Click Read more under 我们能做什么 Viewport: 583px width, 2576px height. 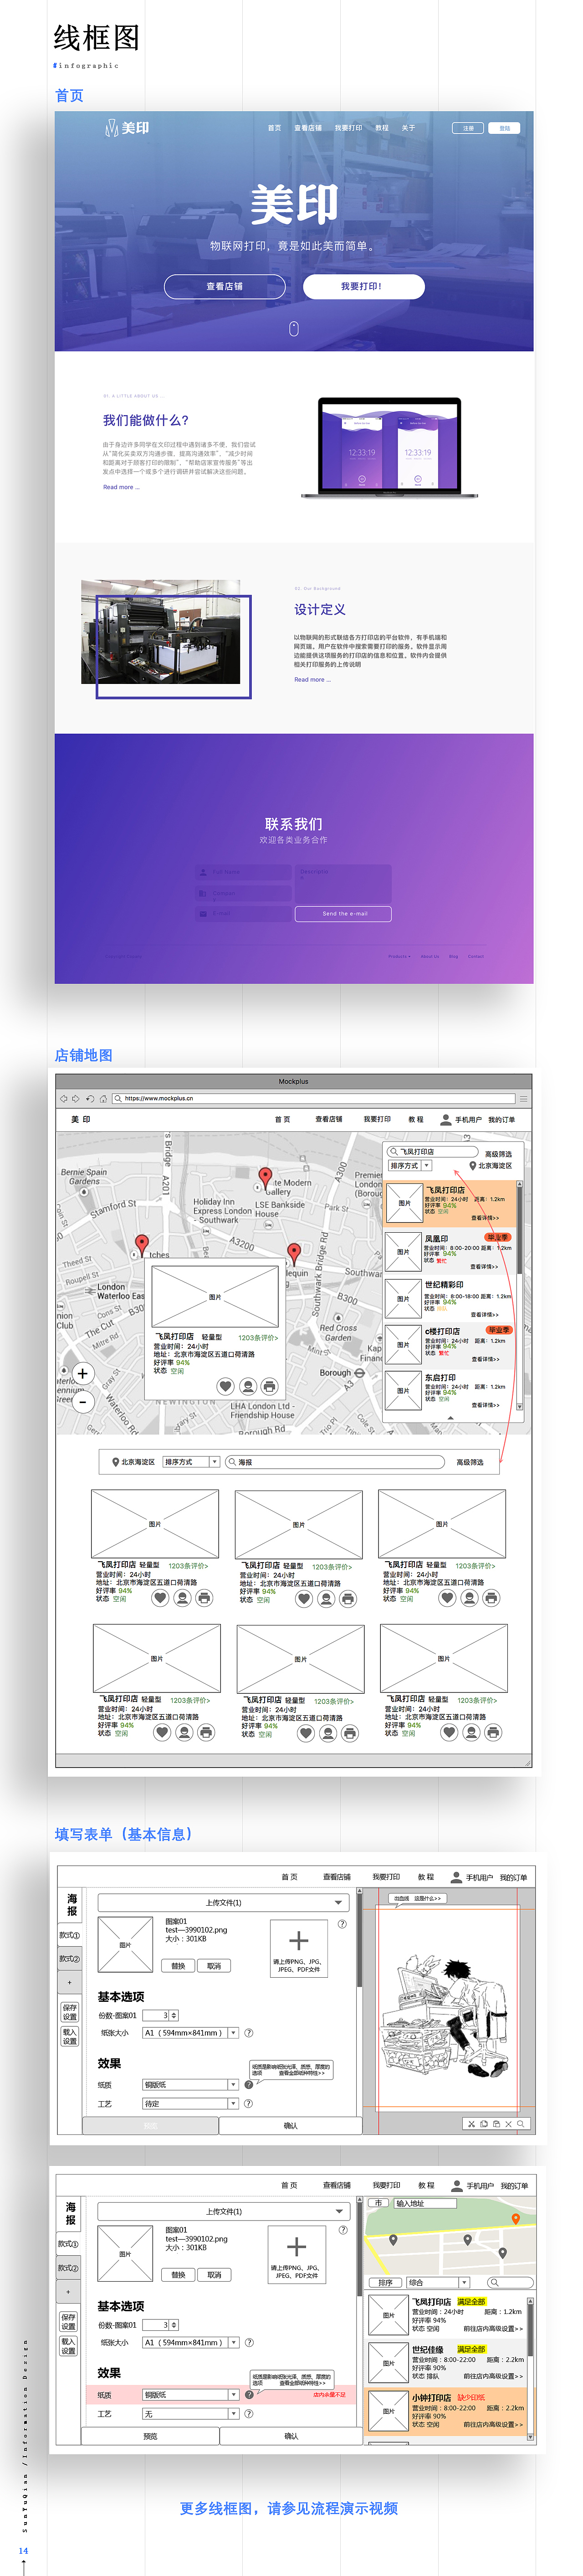pyautogui.click(x=121, y=487)
